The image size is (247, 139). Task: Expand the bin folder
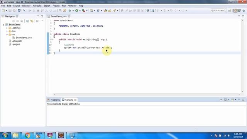(x=7, y=31)
